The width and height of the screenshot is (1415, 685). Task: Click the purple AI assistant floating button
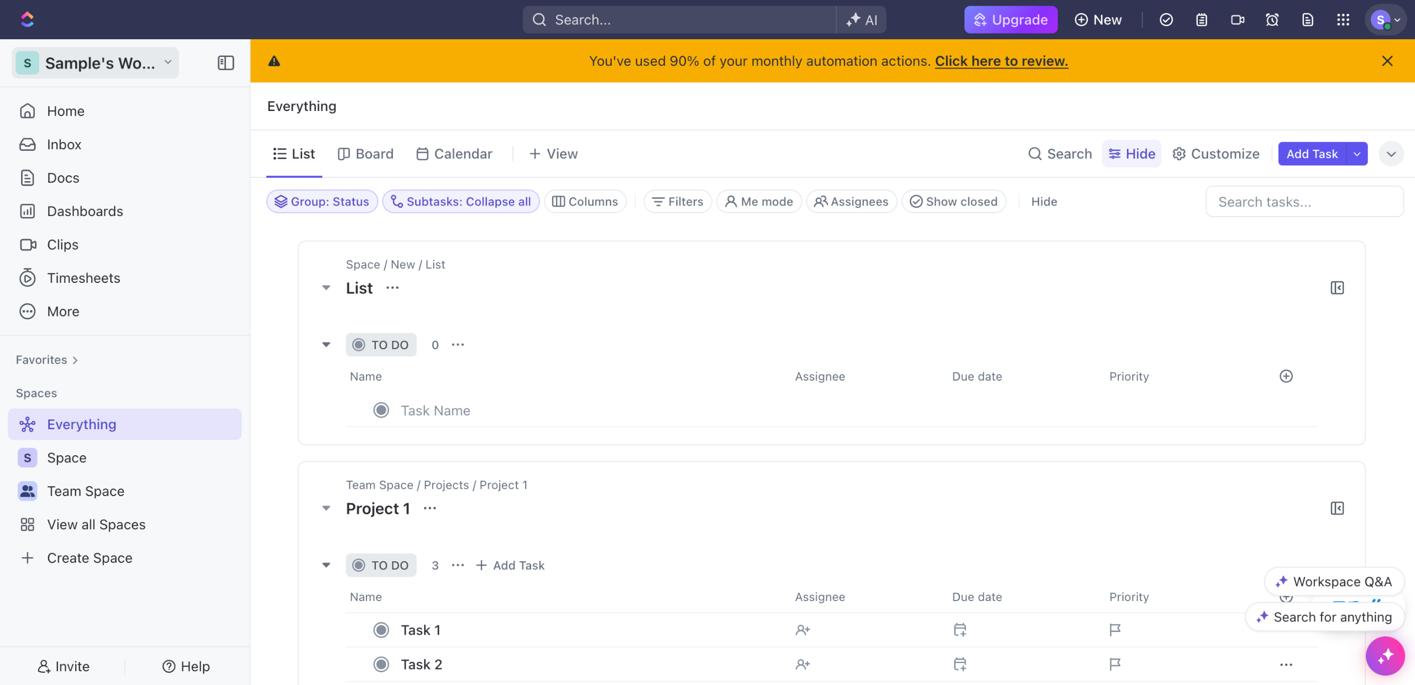click(x=1385, y=656)
